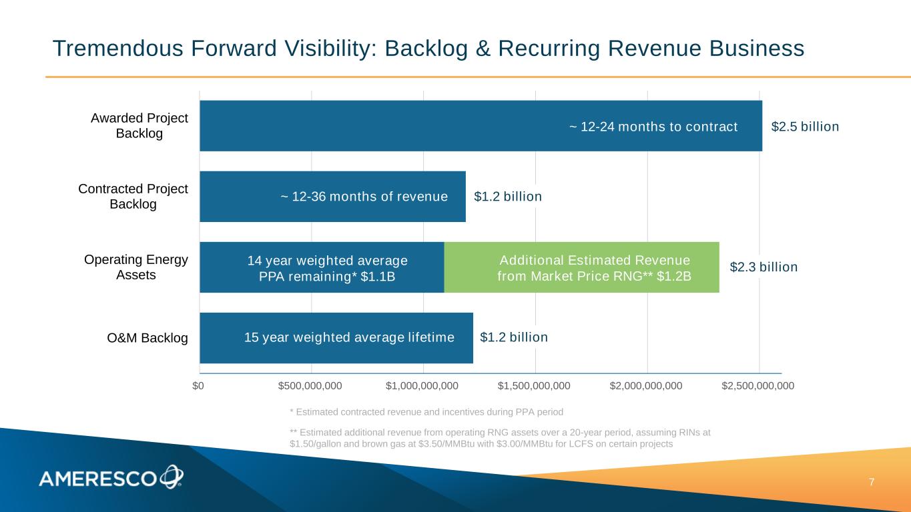911x512 pixels.
Task: Click the blue '14 year weighted average' bar segment
Action: point(322,267)
